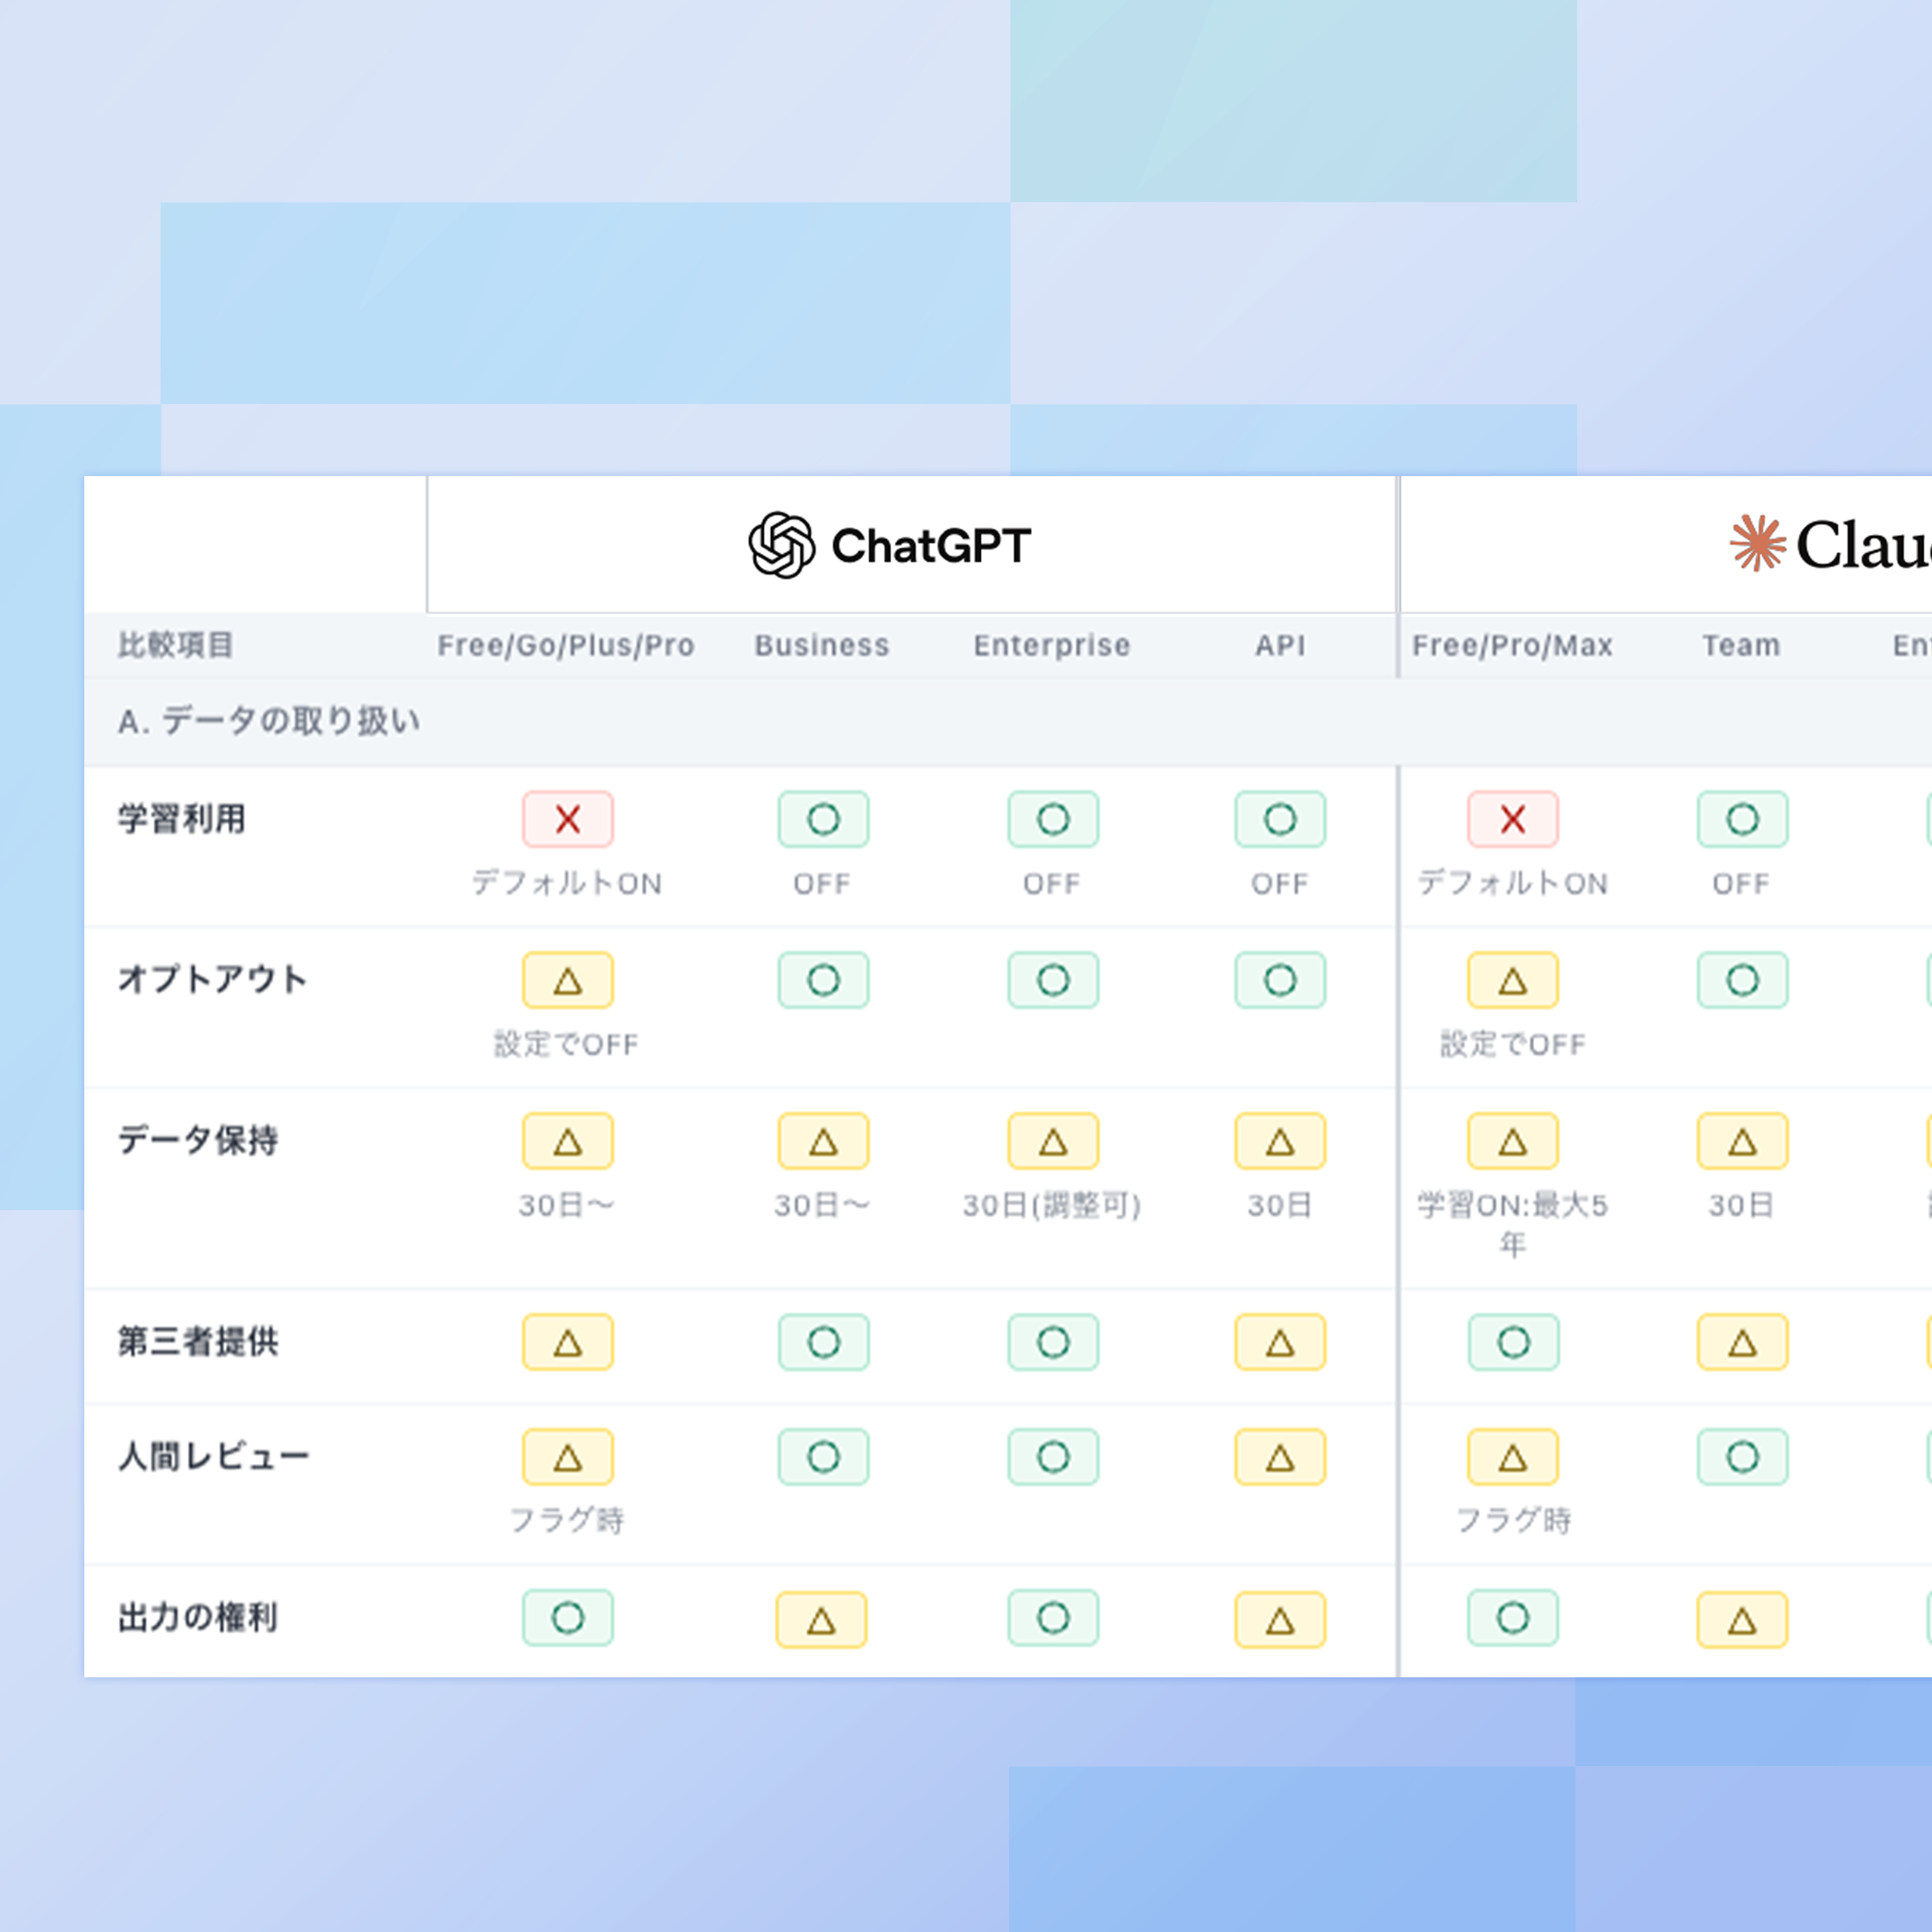The width and height of the screenshot is (1932, 1932).
Task: Click green circle for 学習利用 under Team
Action: coord(1742,819)
